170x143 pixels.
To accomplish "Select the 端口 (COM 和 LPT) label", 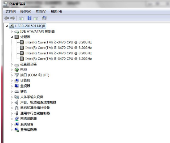I will coord(35,75).
